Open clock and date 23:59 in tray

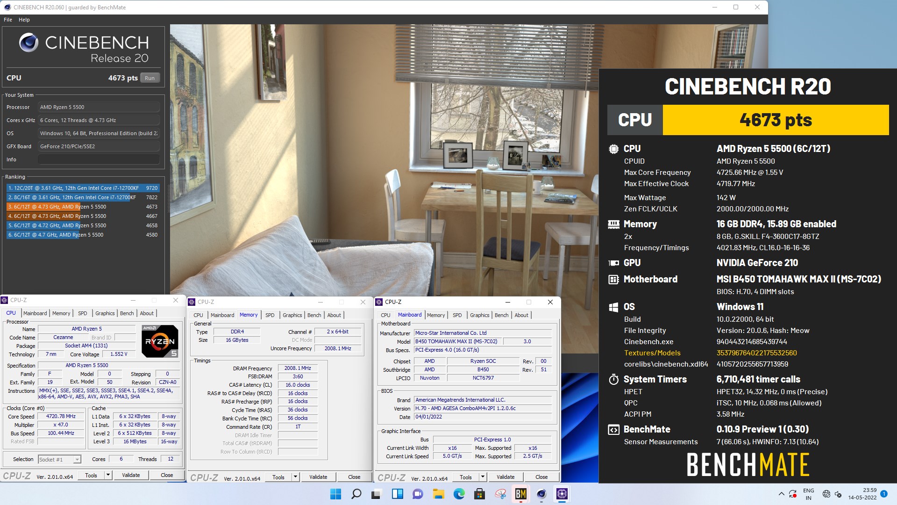(862, 494)
